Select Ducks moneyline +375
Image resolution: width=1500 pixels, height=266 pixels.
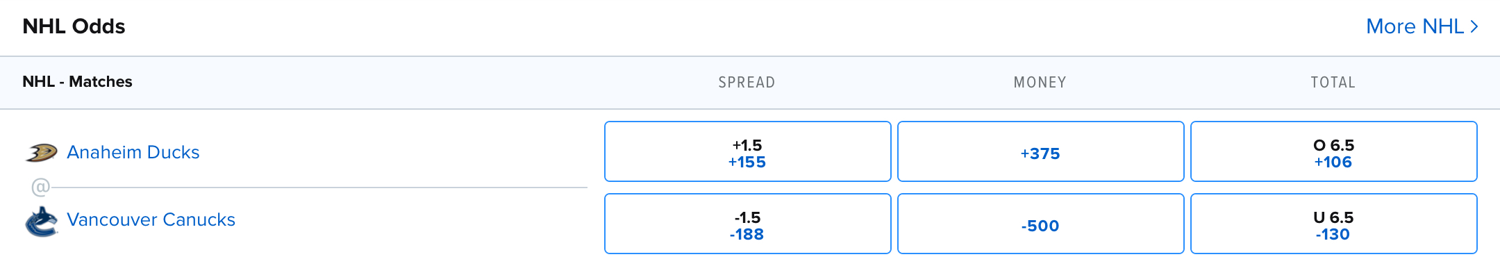(1040, 151)
